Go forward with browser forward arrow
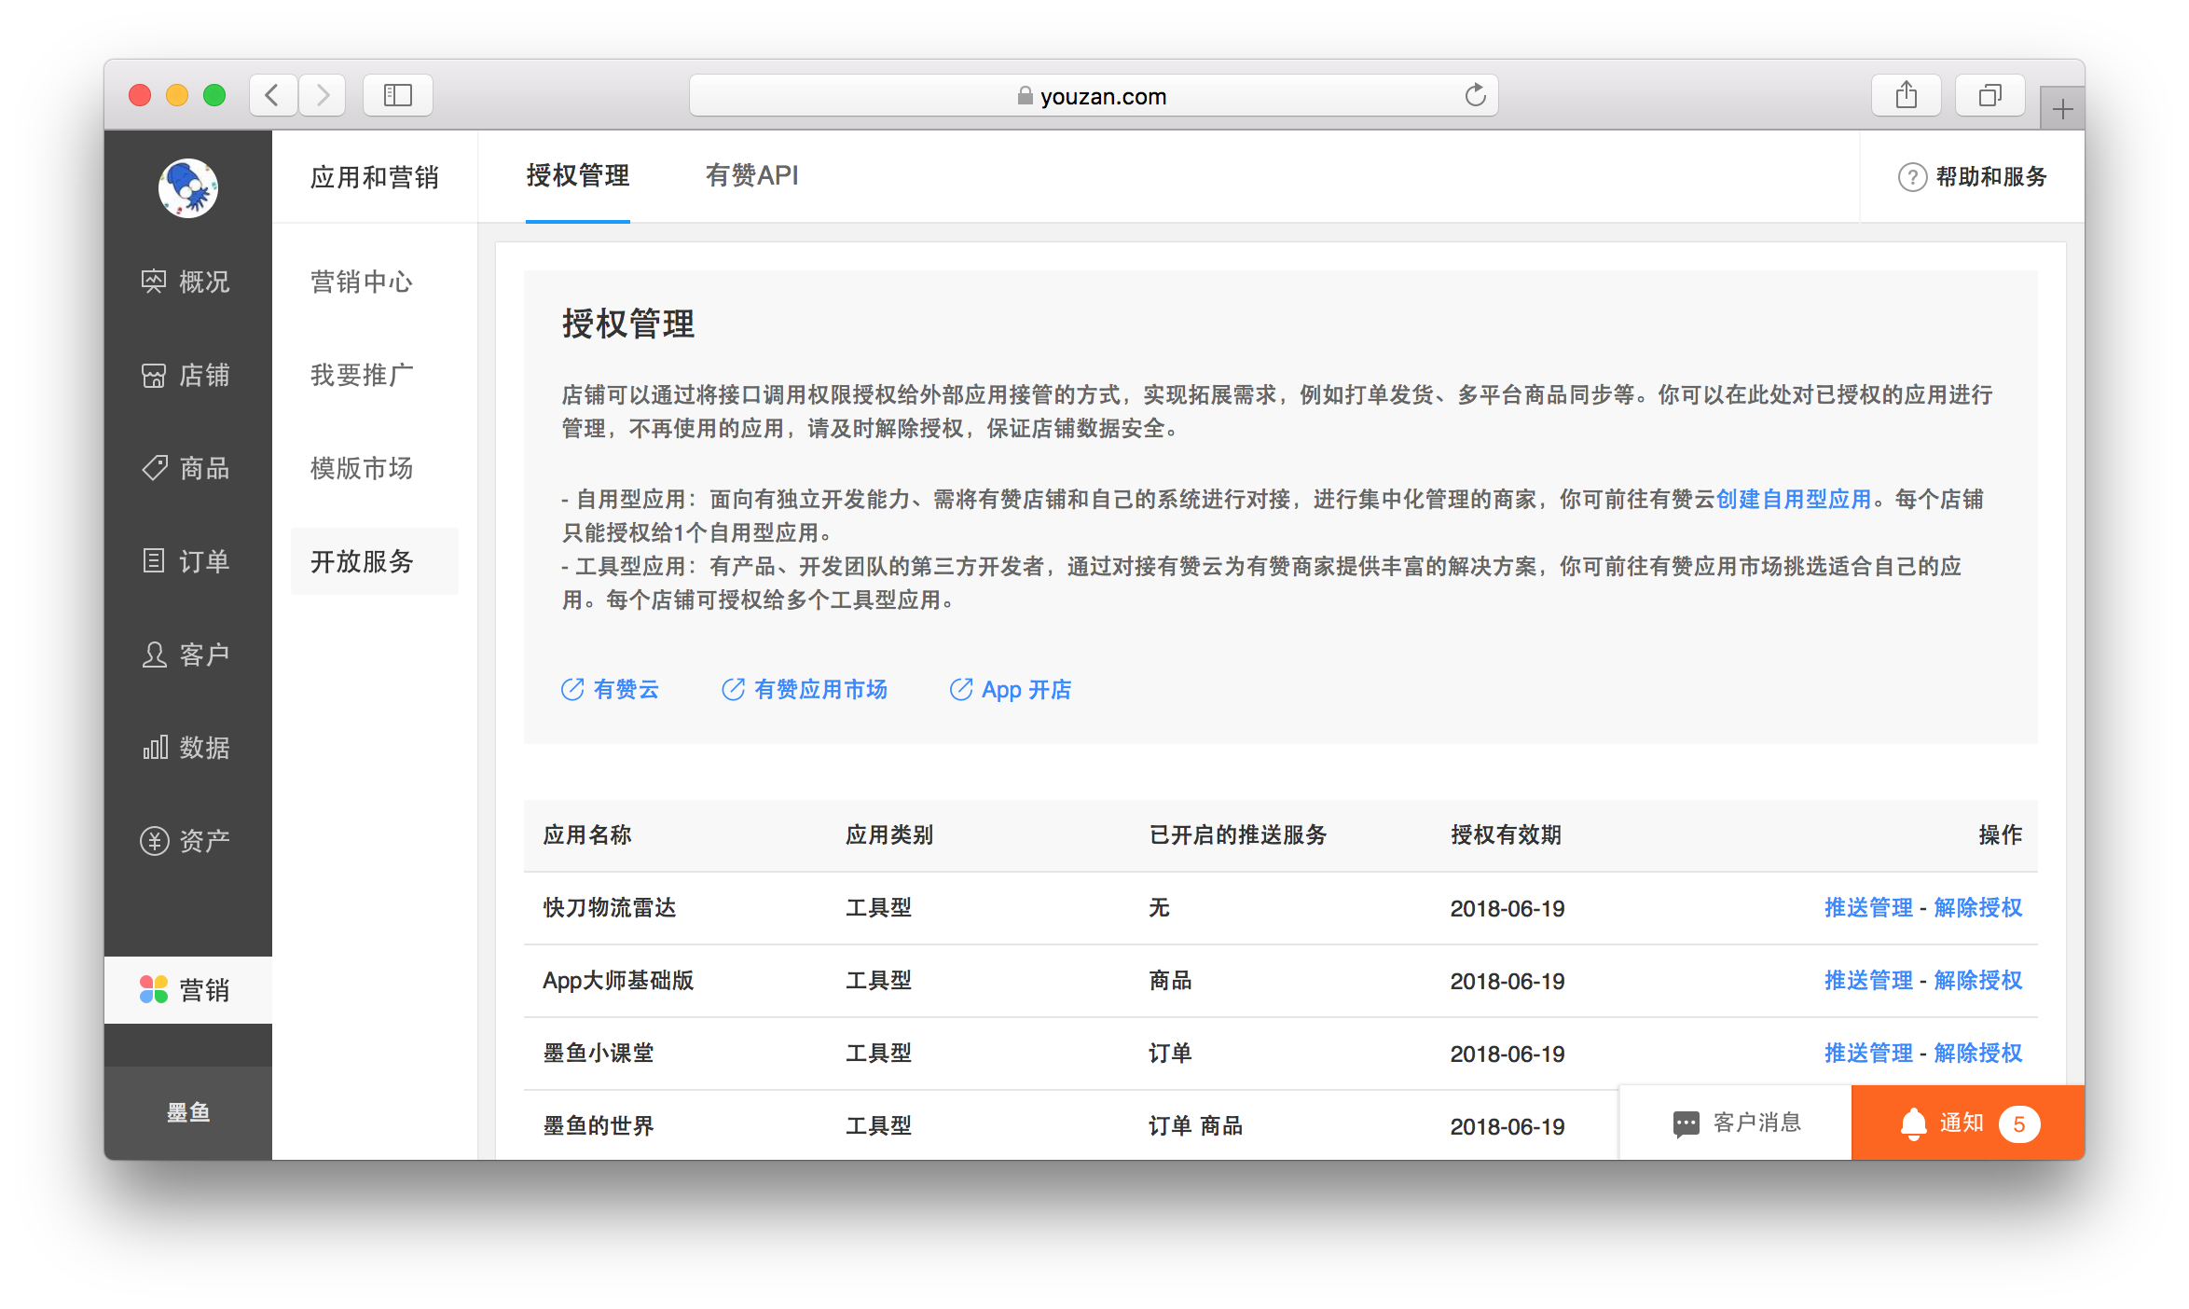Image resolution: width=2189 pixels, height=1309 pixels. [x=323, y=95]
